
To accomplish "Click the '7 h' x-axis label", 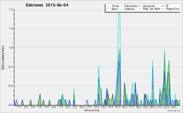I will [x=61, y=107].
